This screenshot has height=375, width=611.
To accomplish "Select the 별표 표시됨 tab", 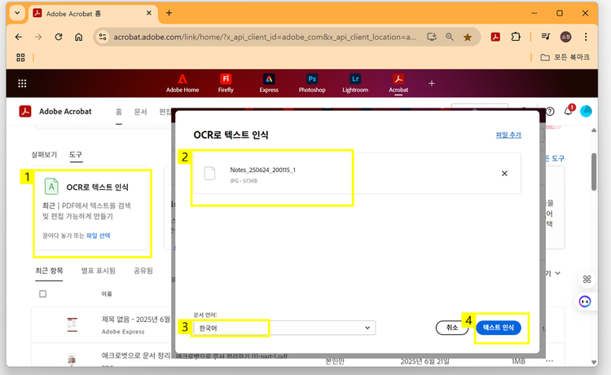I will (99, 271).
